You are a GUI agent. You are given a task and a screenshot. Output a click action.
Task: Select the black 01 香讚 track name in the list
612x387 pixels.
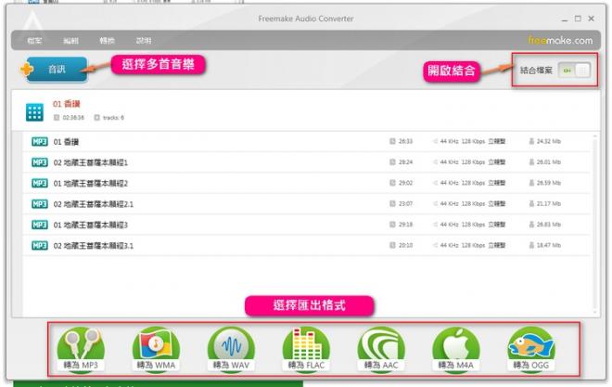tap(66, 142)
